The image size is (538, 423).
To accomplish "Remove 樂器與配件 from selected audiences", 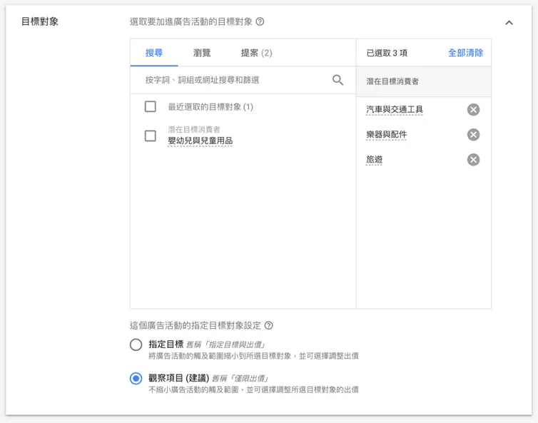I will click(473, 135).
